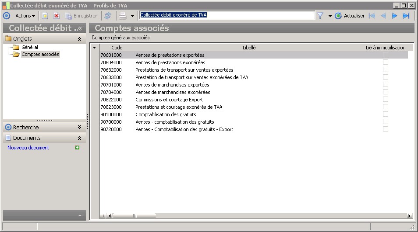Select Ventes de marchandises exportées row
The height and width of the screenshot is (232, 418).
point(254,85)
